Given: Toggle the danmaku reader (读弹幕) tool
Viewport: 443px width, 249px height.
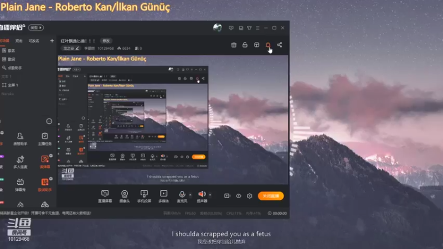Looking at the screenshot, I should coord(45,162).
